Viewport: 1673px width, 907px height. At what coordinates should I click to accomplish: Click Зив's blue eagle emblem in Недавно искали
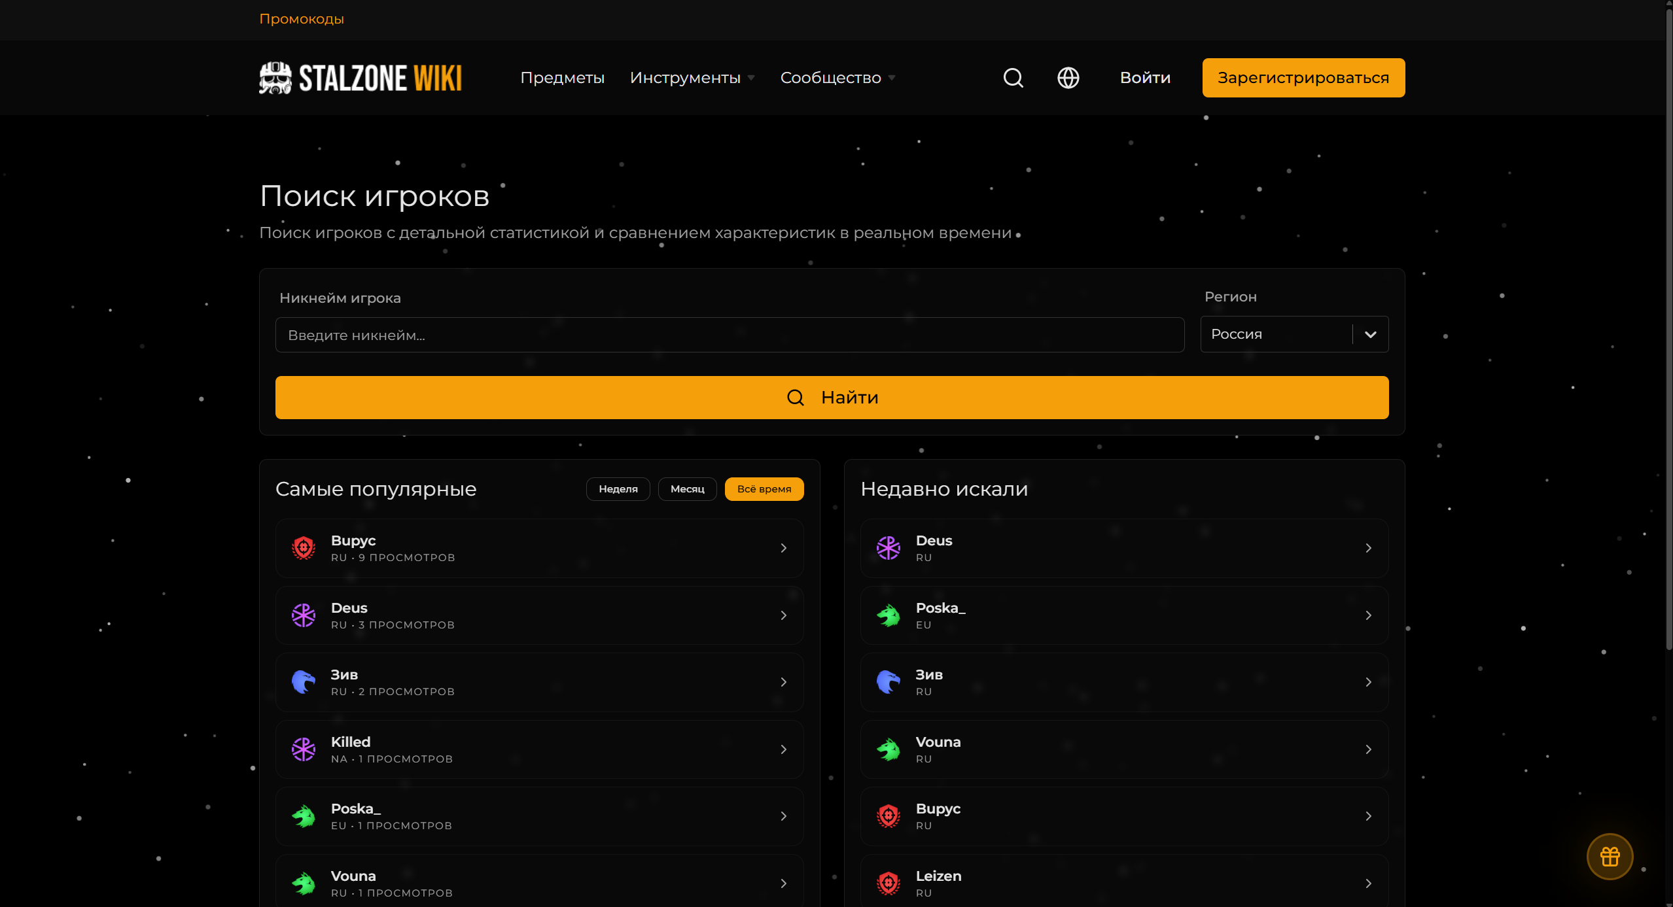pyautogui.click(x=888, y=682)
